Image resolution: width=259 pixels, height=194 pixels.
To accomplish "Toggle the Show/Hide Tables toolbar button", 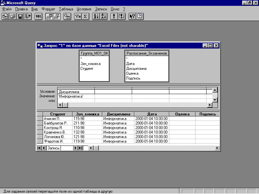I will (x=49, y=17).
